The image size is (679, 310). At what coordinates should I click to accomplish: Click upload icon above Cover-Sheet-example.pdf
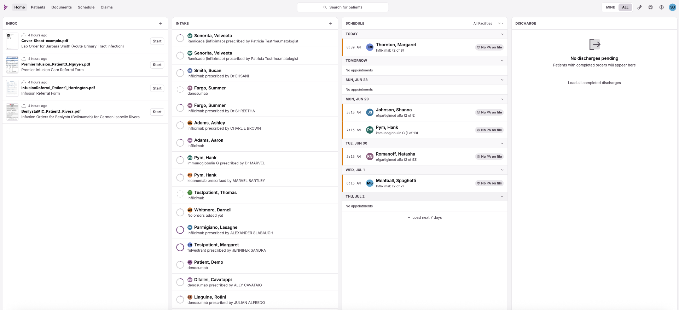click(24, 35)
